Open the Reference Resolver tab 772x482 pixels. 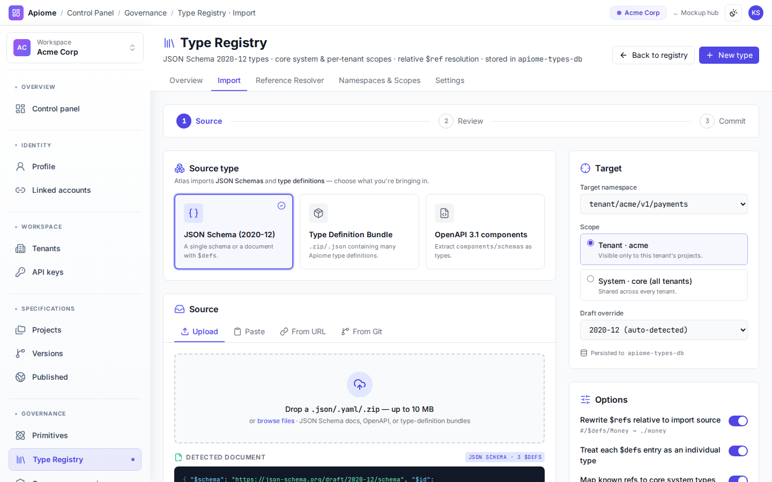289,80
